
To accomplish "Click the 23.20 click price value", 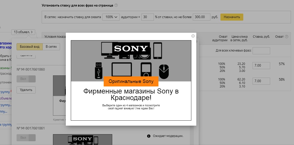I will tap(241, 64).
